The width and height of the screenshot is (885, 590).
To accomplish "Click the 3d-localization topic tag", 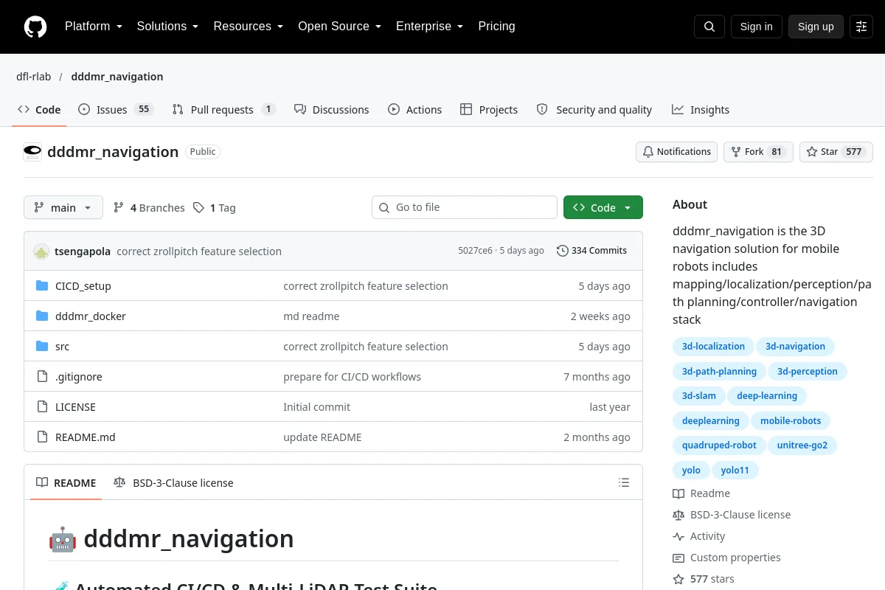I will (713, 347).
